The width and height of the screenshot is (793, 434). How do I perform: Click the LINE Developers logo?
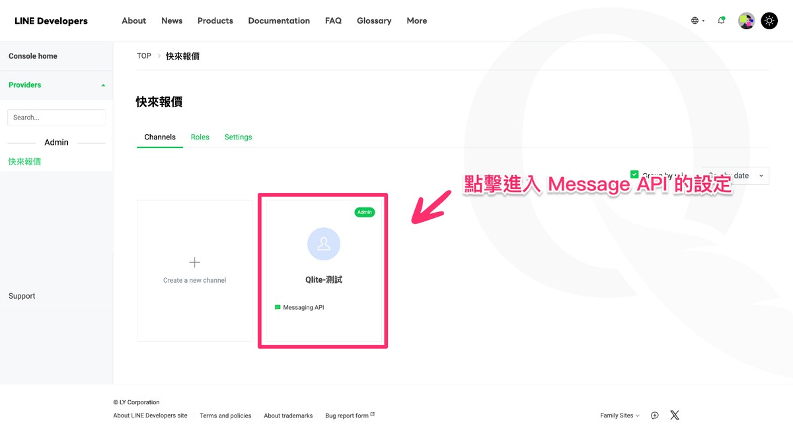pyautogui.click(x=51, y=20)
